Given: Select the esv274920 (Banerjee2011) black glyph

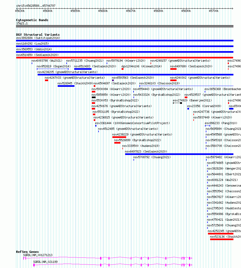Looking at the screenshot, I should [x=177, y=103].
